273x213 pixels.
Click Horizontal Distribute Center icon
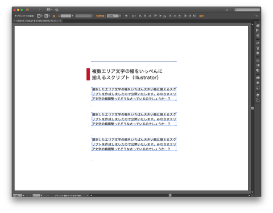click(190, 16)
